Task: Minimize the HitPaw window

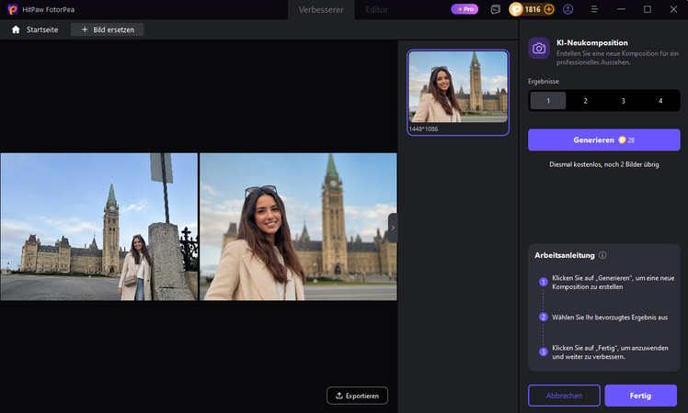Action: (621, 9)
